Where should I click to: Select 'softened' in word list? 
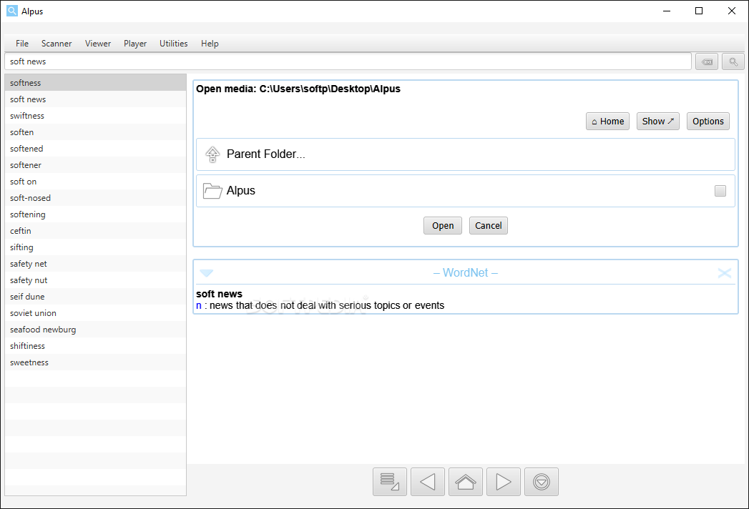96,149
